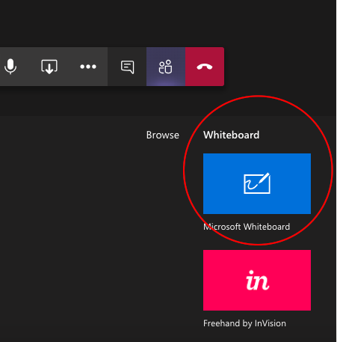
Task: Hang up with the red phone button
Action: pyautogui.click(x=205, y=67)
